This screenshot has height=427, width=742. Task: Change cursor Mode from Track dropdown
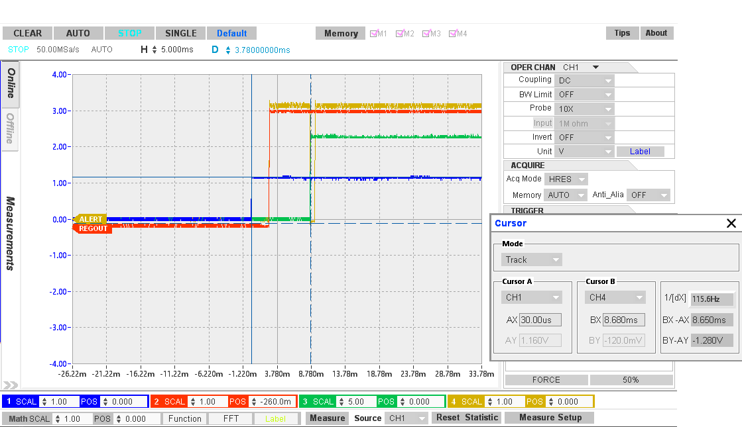[531, 260]
